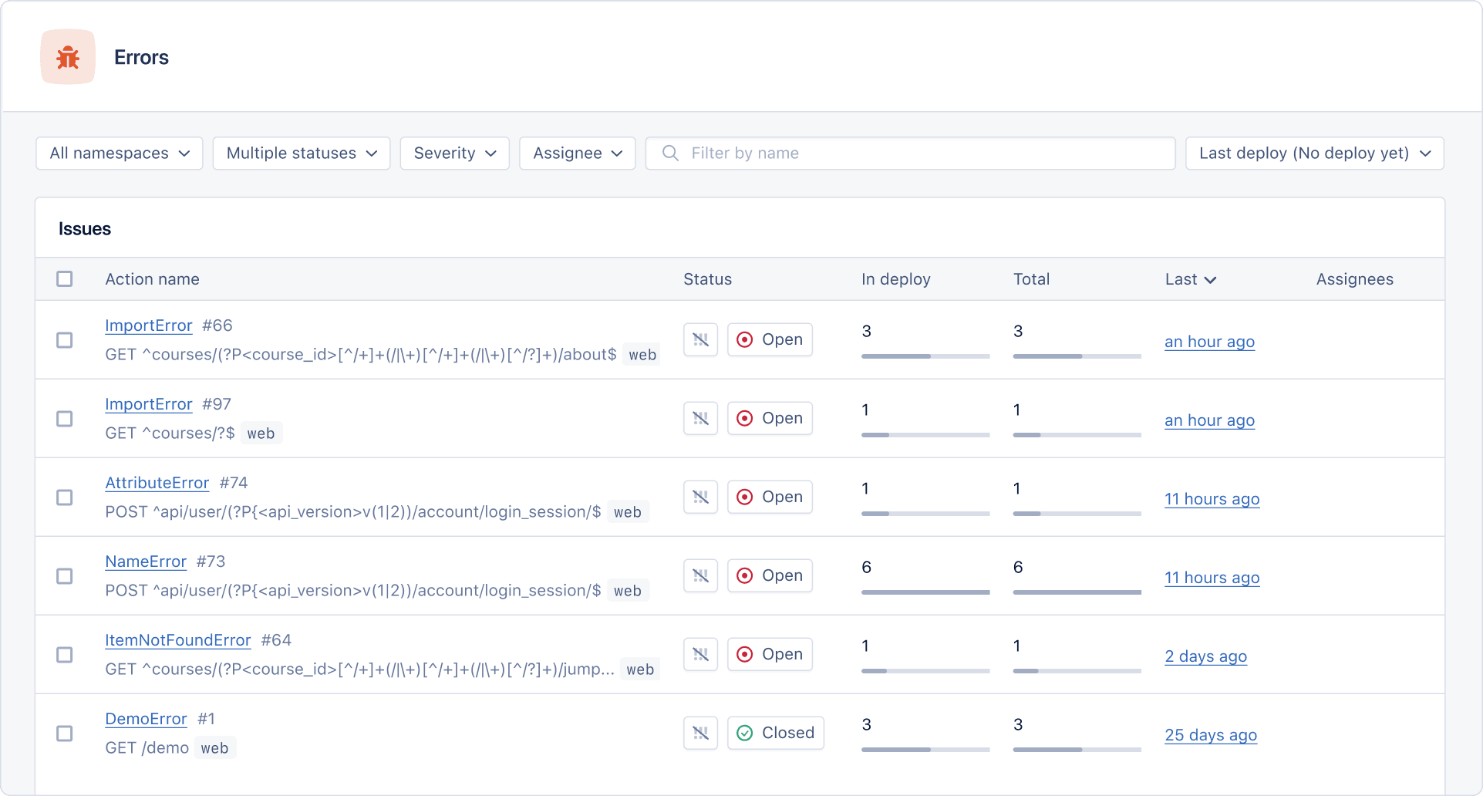The width and height of the screenshot is (1483, 796).
Task: Open the All namespaces dropdown
Action: [x=120, y=153]
